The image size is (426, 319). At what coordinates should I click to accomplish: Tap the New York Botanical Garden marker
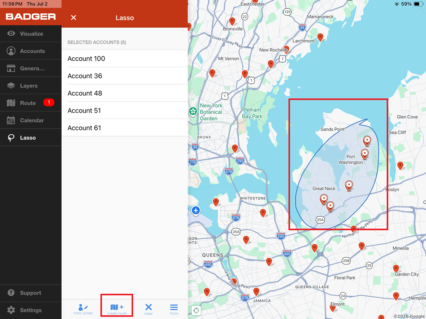pos(193,111)
